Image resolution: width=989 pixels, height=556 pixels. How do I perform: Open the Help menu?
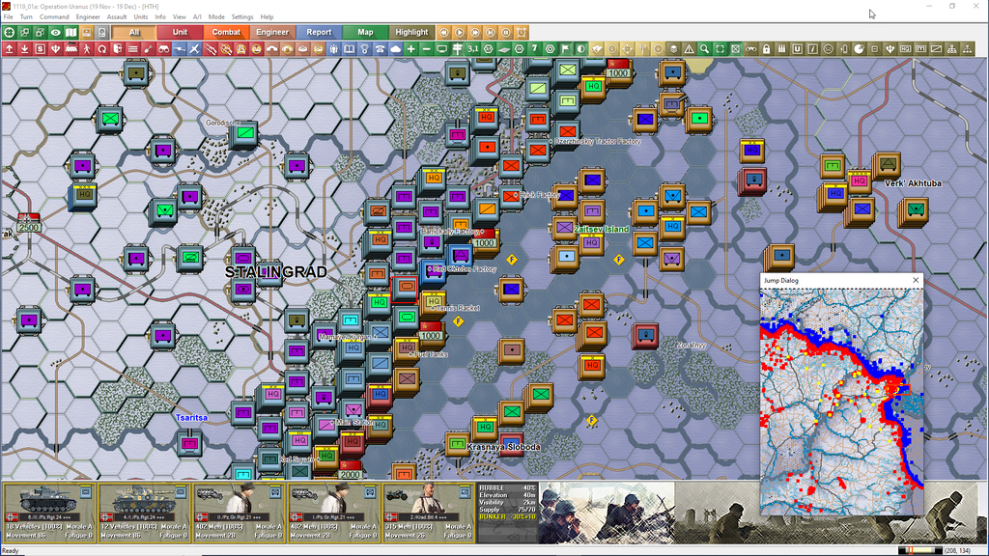point(267,17)
